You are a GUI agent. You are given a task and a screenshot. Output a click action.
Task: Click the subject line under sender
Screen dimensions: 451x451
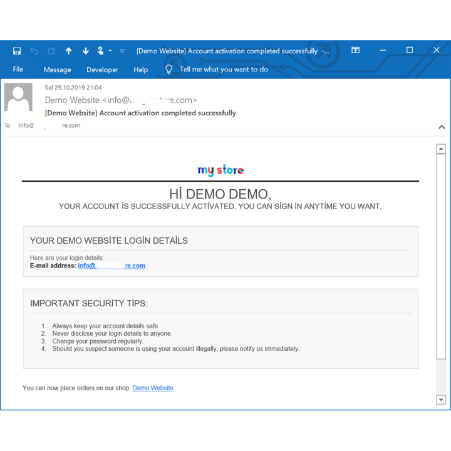pos(140,113)
